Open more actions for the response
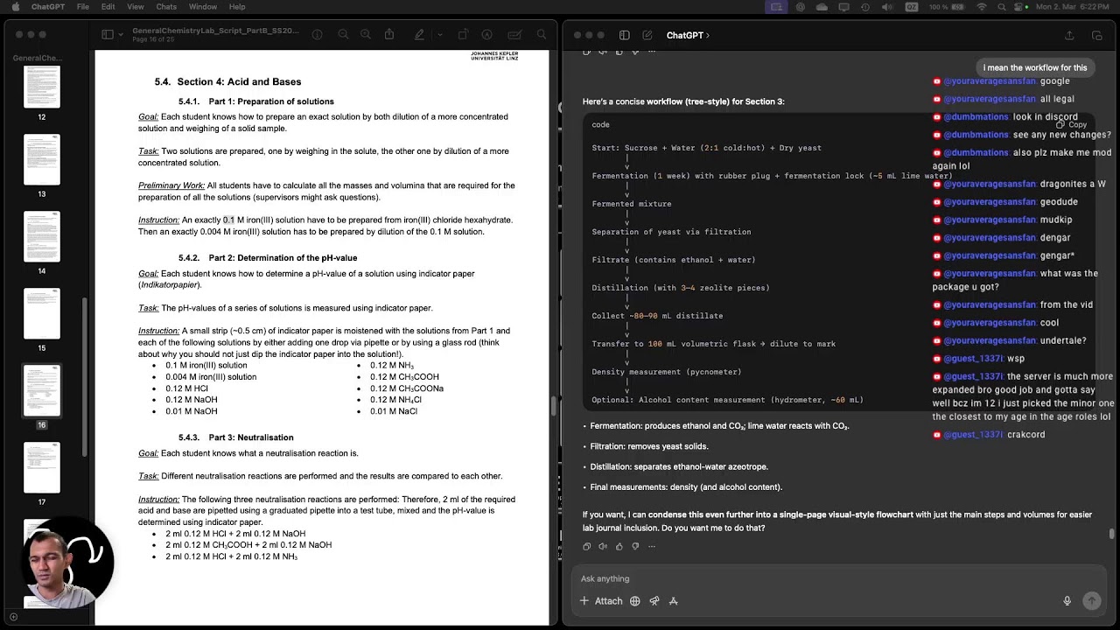 (651, 546)
